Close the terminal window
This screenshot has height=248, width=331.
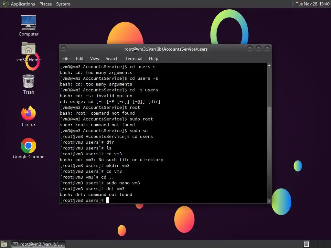pos(267,49)
